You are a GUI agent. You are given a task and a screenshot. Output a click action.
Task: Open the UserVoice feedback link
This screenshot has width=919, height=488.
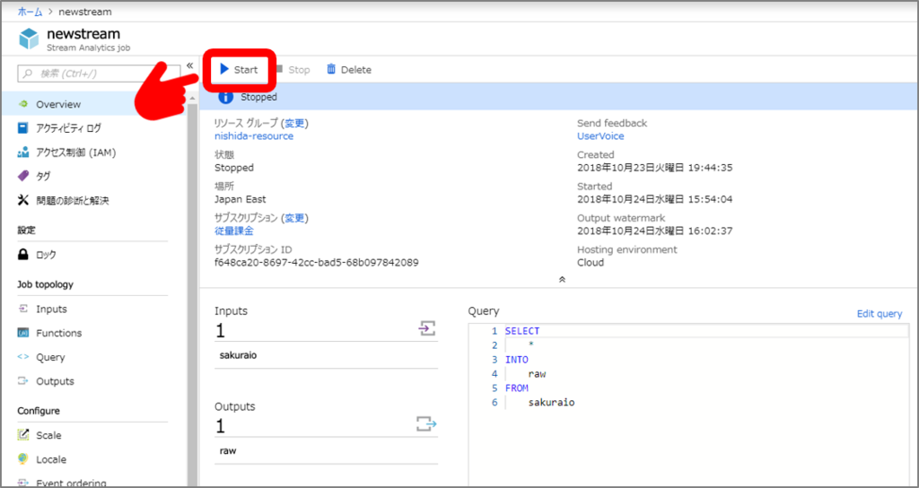coord(600,136)
